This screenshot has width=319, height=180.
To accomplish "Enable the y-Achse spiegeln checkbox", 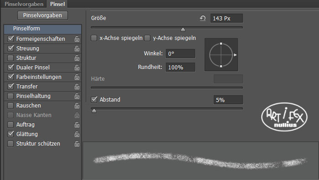I will [147, 38].
